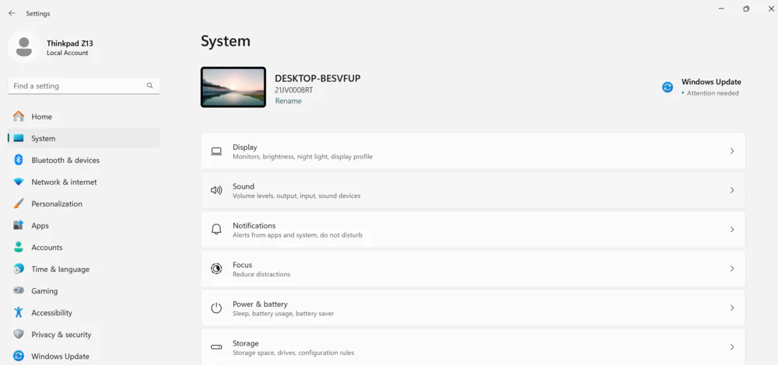This screenshot has height=365, width=778.
Task: Click the Accessibility figure icon
Action: click(19, 312)
